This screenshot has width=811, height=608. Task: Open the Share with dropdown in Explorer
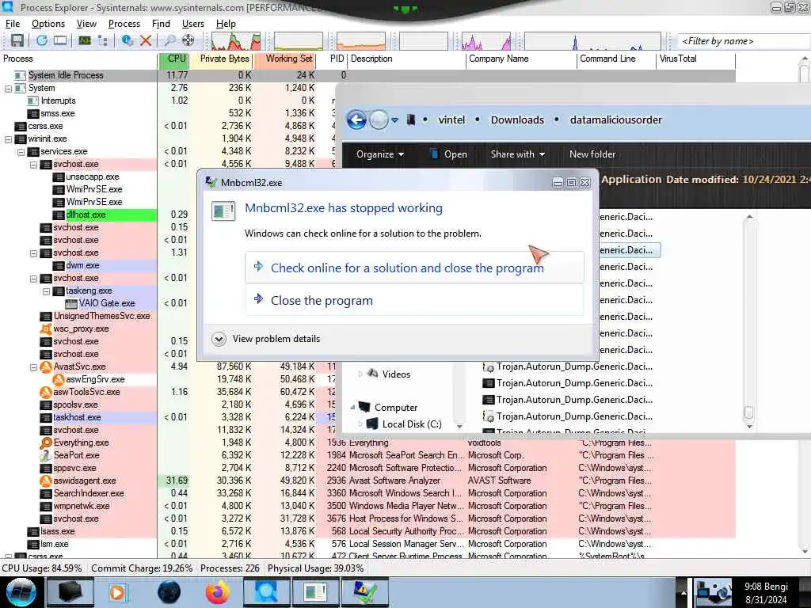tap(518, 154)
